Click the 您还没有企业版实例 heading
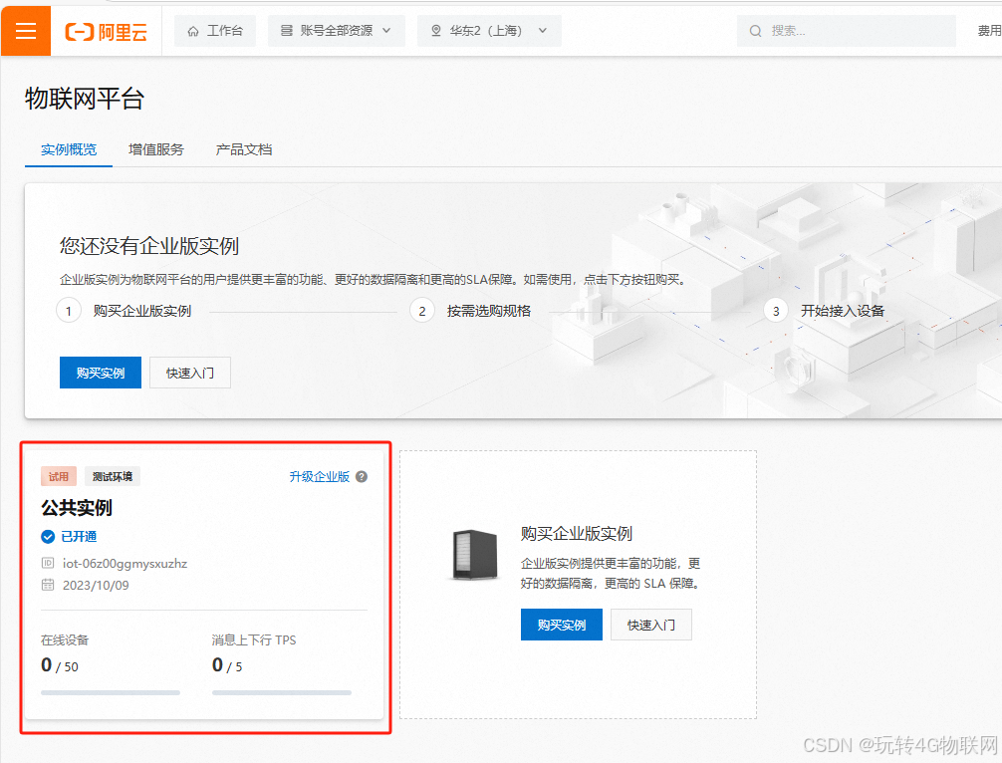The width and height of the screenshot is (1002, 763). click(149, 246)
